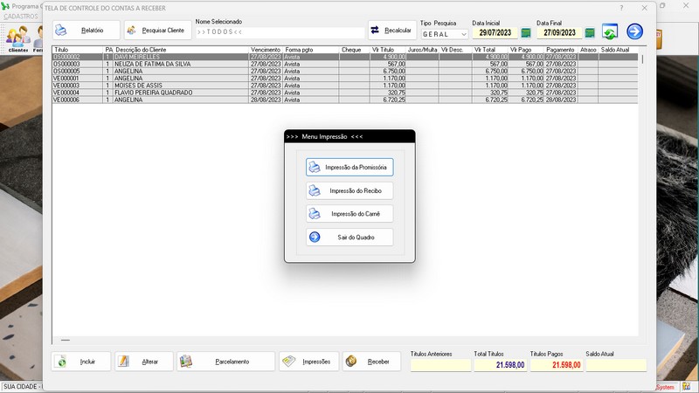This screenshot has height=393, width=699.
Task: Open calendar next to Data Final
Action: click(590, 33)
